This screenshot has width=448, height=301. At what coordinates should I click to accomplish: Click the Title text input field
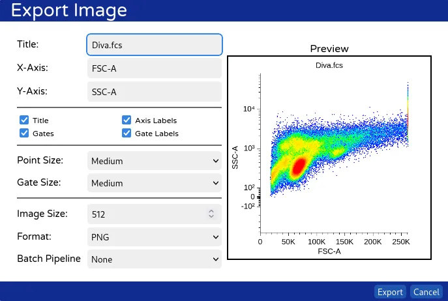coord(154,44)
